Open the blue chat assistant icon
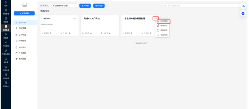Viewport: 249px width, 109px height. click(243, 13)
